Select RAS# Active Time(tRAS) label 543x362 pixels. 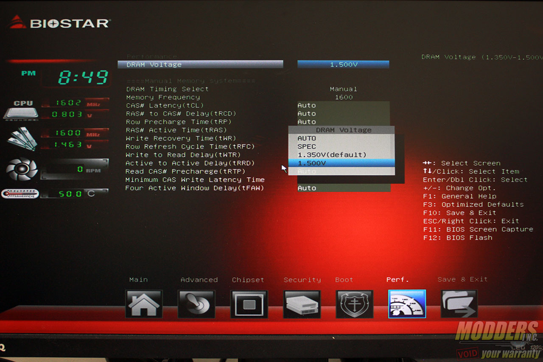coord(176,130)
